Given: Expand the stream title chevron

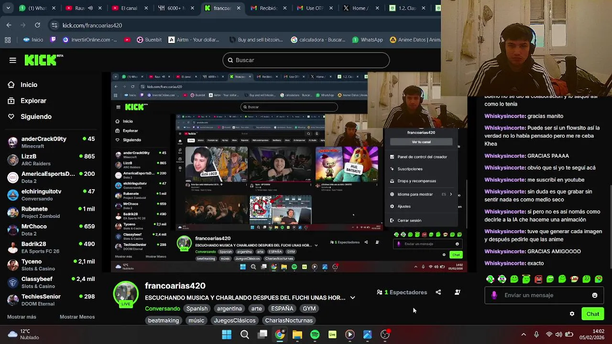Looking at the screenshot, I should tap(352, 298).
